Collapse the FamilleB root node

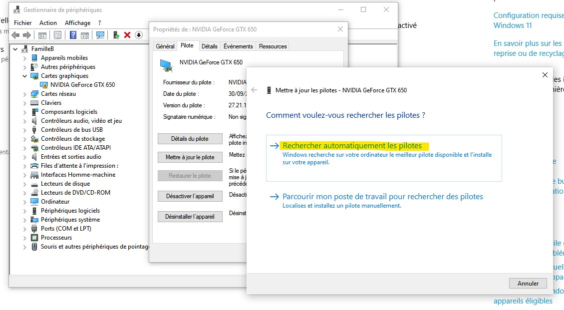pos(15,49)
